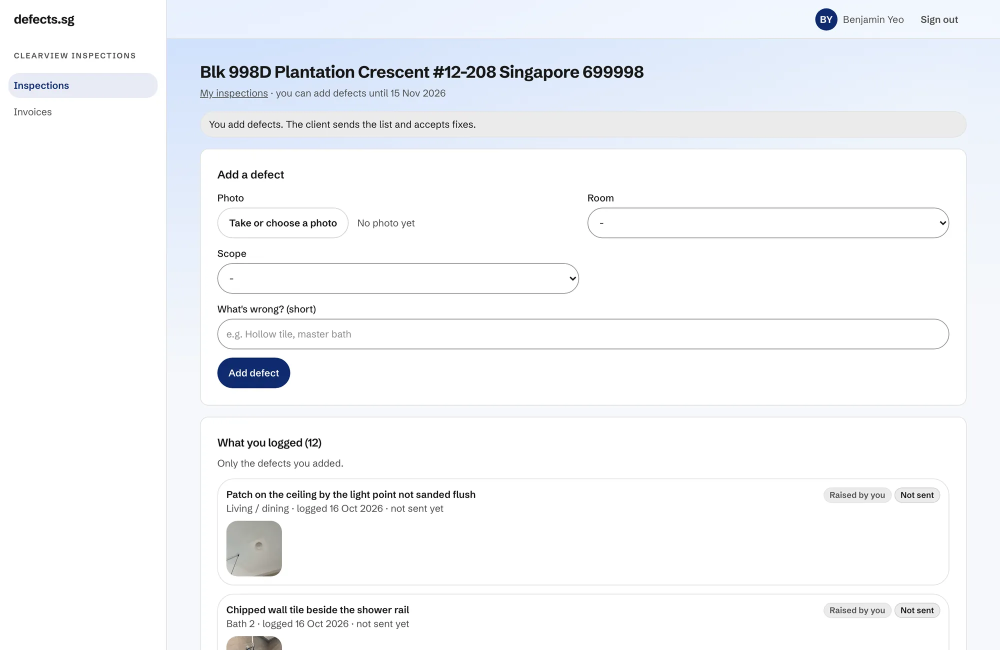Click the Sign out link
Screen dimensions: 1000x650
(939, 19)
